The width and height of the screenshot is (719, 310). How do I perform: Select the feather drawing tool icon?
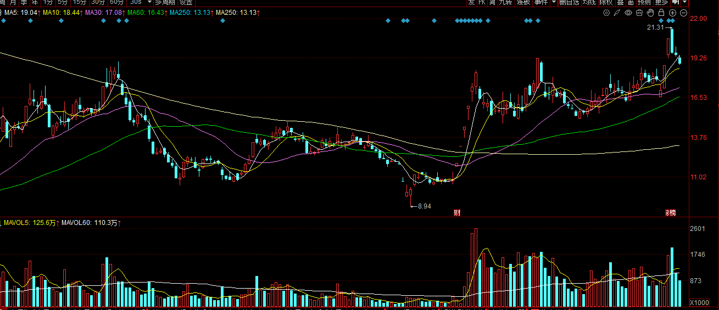(617, 13)
